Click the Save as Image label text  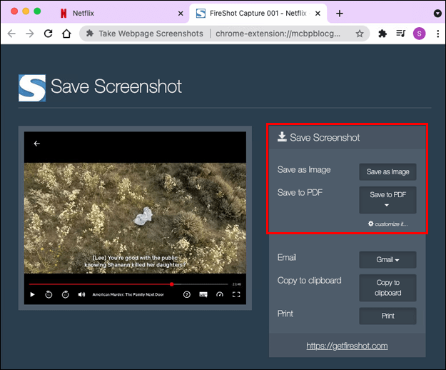point(304,169)
